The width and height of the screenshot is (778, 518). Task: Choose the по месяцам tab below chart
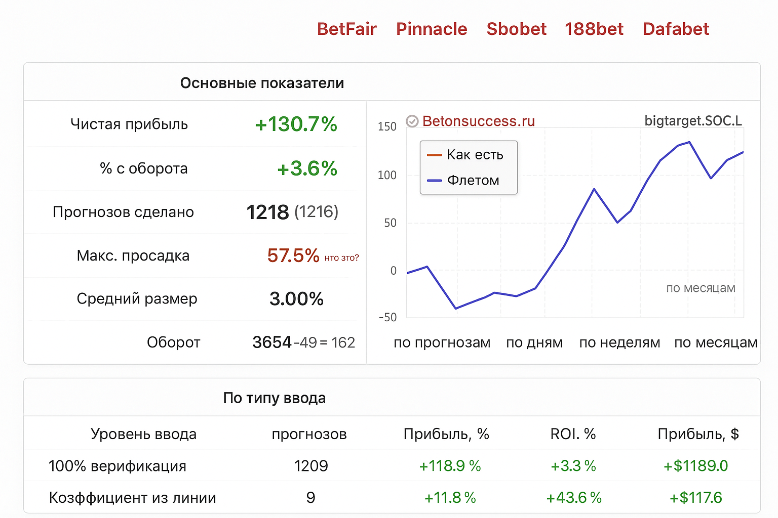[716, 342]
